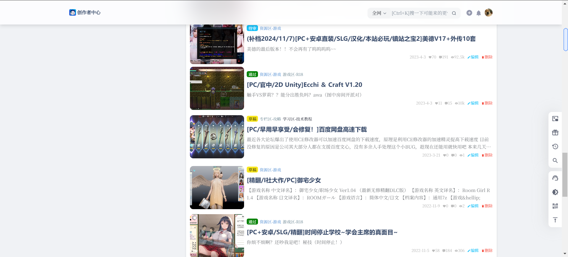
Task: Toggle dark mode with the brightness icon
Action: tap(555, 192)
